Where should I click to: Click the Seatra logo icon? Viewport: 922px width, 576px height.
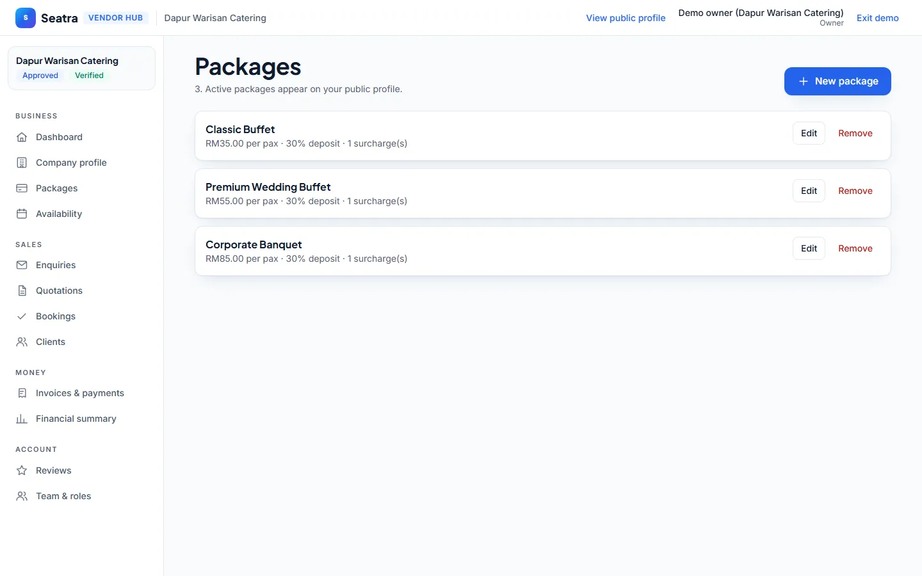pyautogui.click(x=26, y=18)
